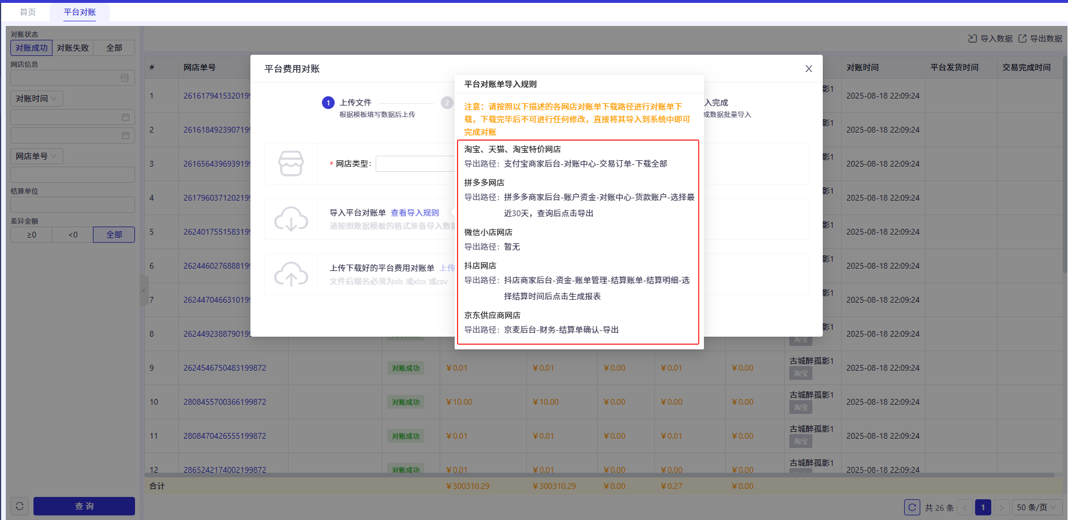Select 对账失败 status filter
Screen dimensions: 1068x520
73,48
